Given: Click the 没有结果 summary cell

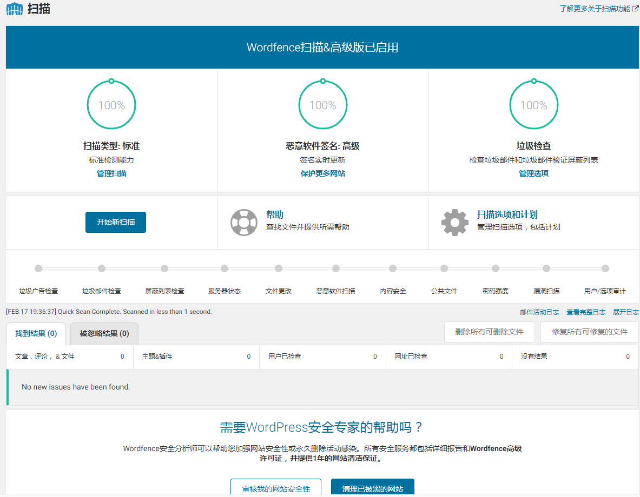Looking at the screenshot, I should pos(576,357).
